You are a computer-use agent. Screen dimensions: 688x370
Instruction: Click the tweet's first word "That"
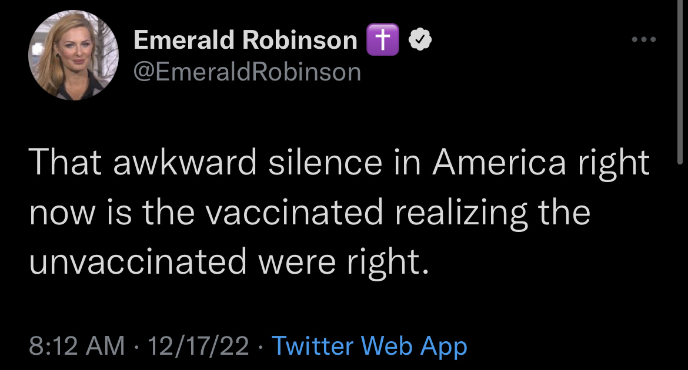[65, 162]
